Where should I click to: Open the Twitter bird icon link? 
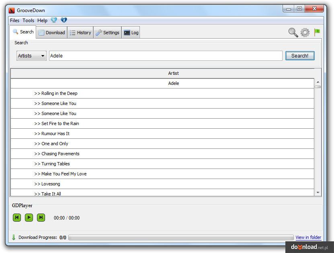[54, 20]
